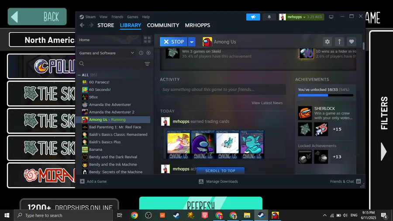Show hidden system tray icons chevron
The image size is (393, 221).
(x=324, y=215)
